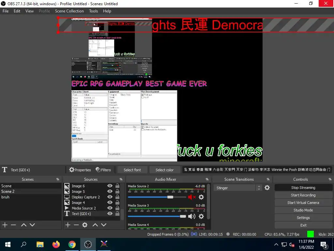The height and width of the screenshot is (251, 334).
Task: Click the Select color button
Action: pyautogui.click(x=164, y=170)
